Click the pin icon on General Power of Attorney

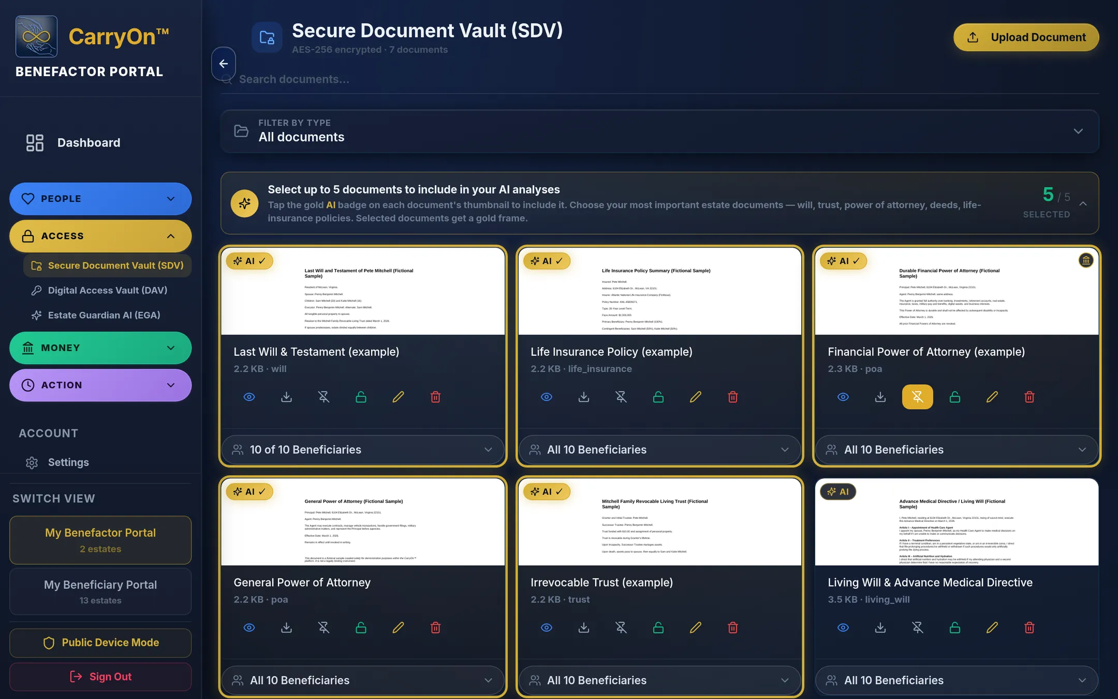(323, 628)
